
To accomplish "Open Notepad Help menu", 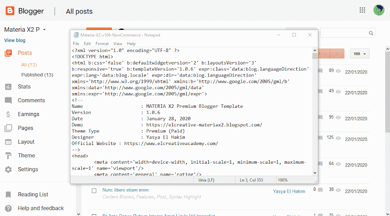I will 131,44.
